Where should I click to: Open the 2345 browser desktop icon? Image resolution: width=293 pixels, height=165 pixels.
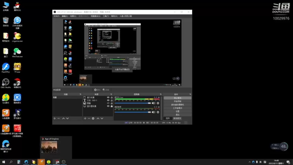point(17,23)
